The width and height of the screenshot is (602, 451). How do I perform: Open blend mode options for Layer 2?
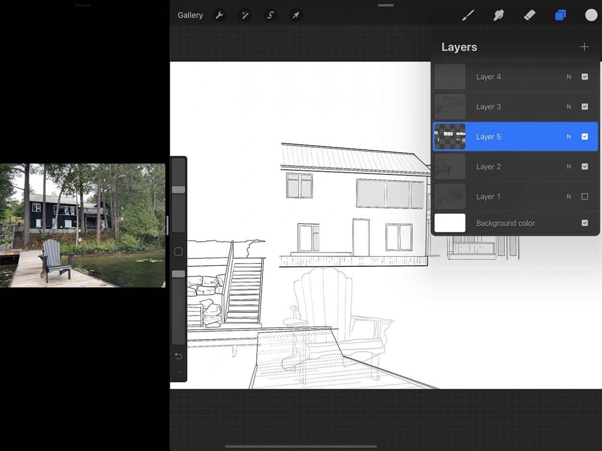[x=569, y=166]
